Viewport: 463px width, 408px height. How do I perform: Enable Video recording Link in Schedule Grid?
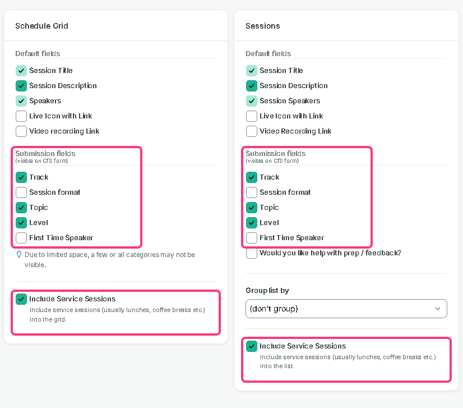[21, 131]
